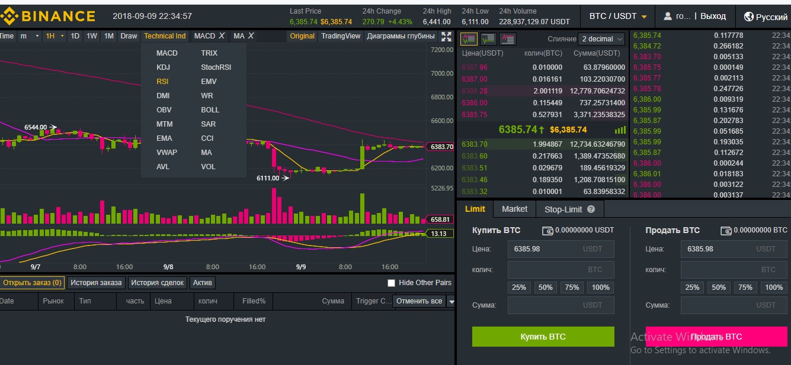Viewport: 791px width, 365px height.
Task: Click the buy price field showing 6385.98
Action: [560, 249]
